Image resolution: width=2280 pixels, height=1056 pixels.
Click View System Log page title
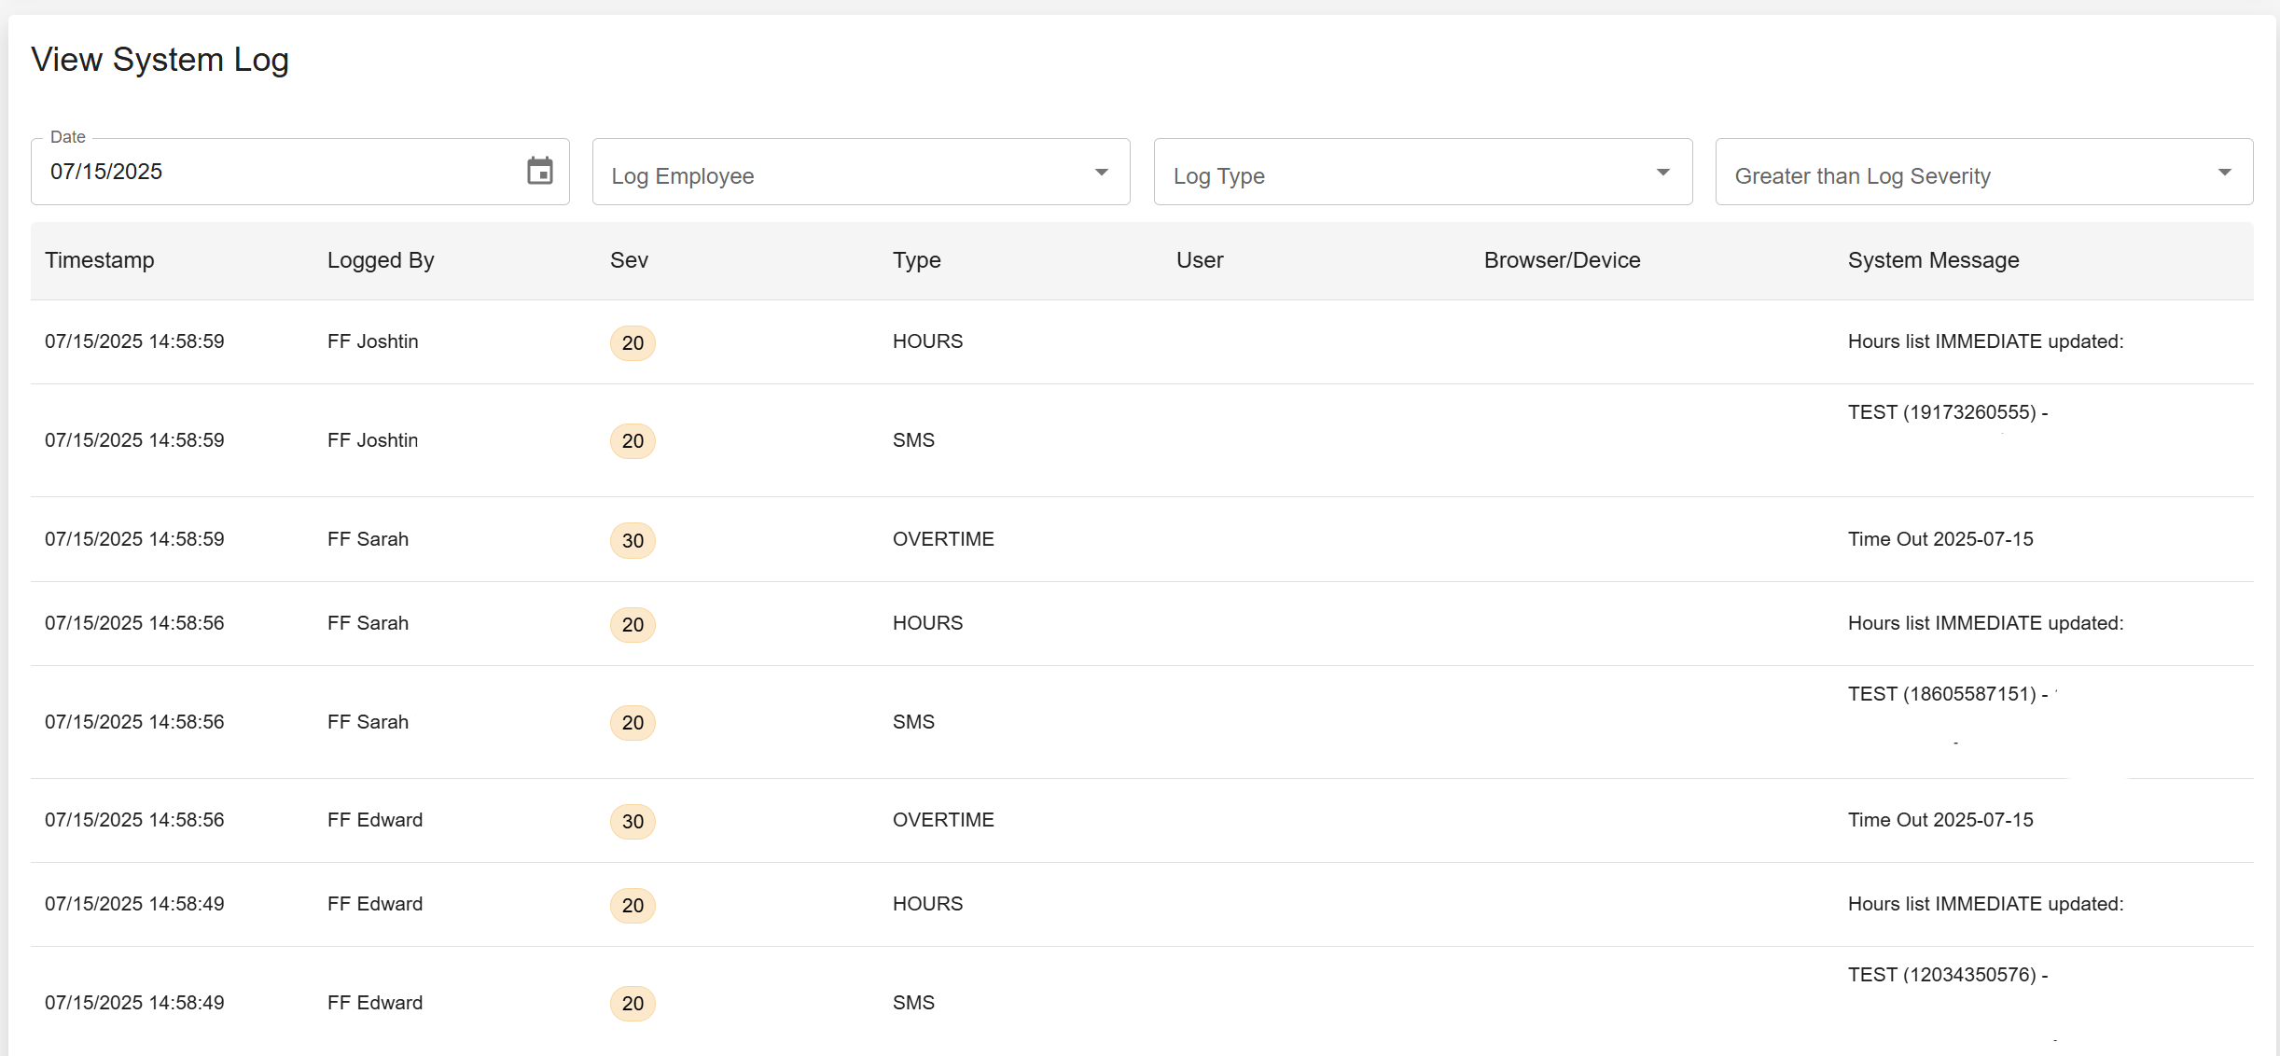pos(160,60)
